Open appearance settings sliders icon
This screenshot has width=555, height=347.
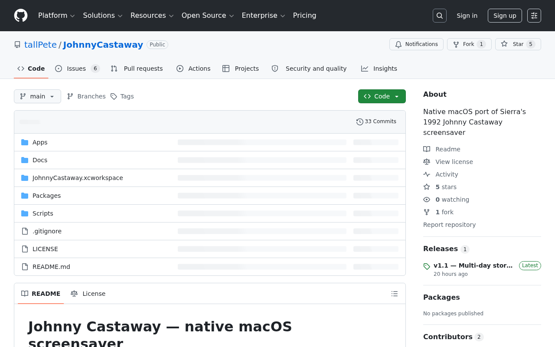click(534, 16)
